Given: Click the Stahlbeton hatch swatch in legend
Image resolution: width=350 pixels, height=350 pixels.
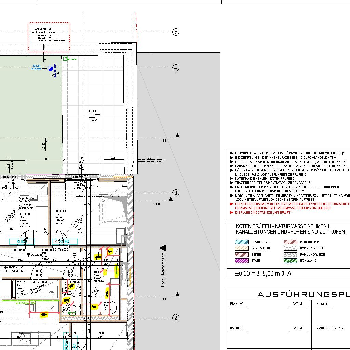Looking at the screenshot, I should (x=242, y=242).
